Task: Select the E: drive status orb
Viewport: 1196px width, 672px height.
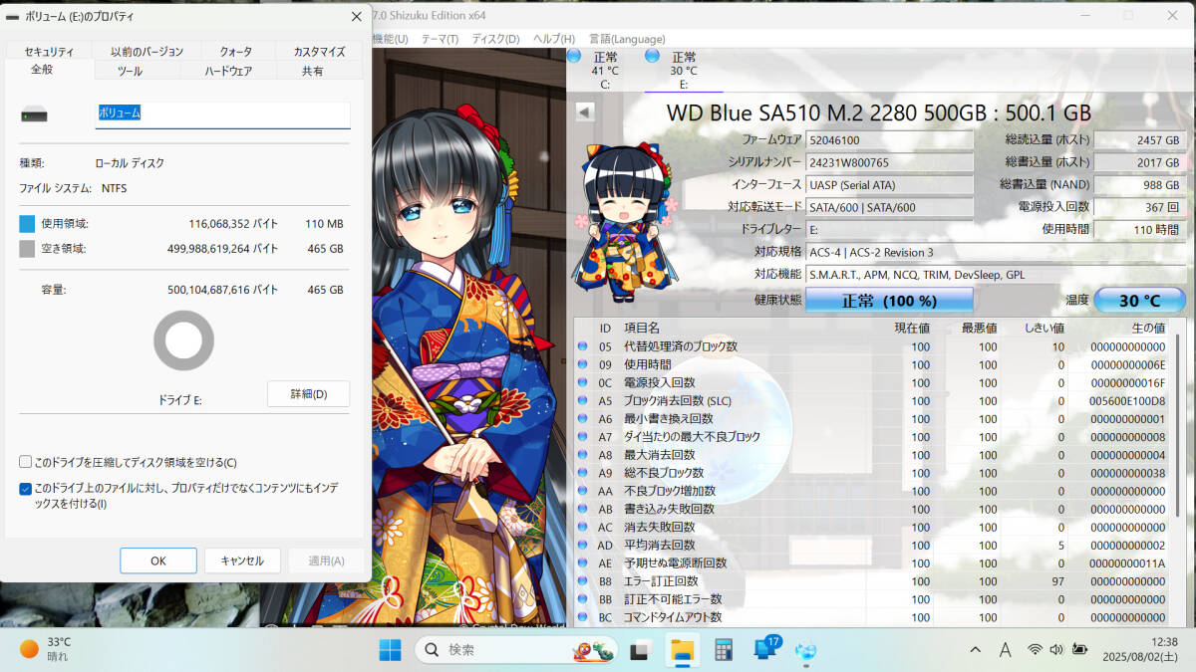Action: click(x=652, y=57)
